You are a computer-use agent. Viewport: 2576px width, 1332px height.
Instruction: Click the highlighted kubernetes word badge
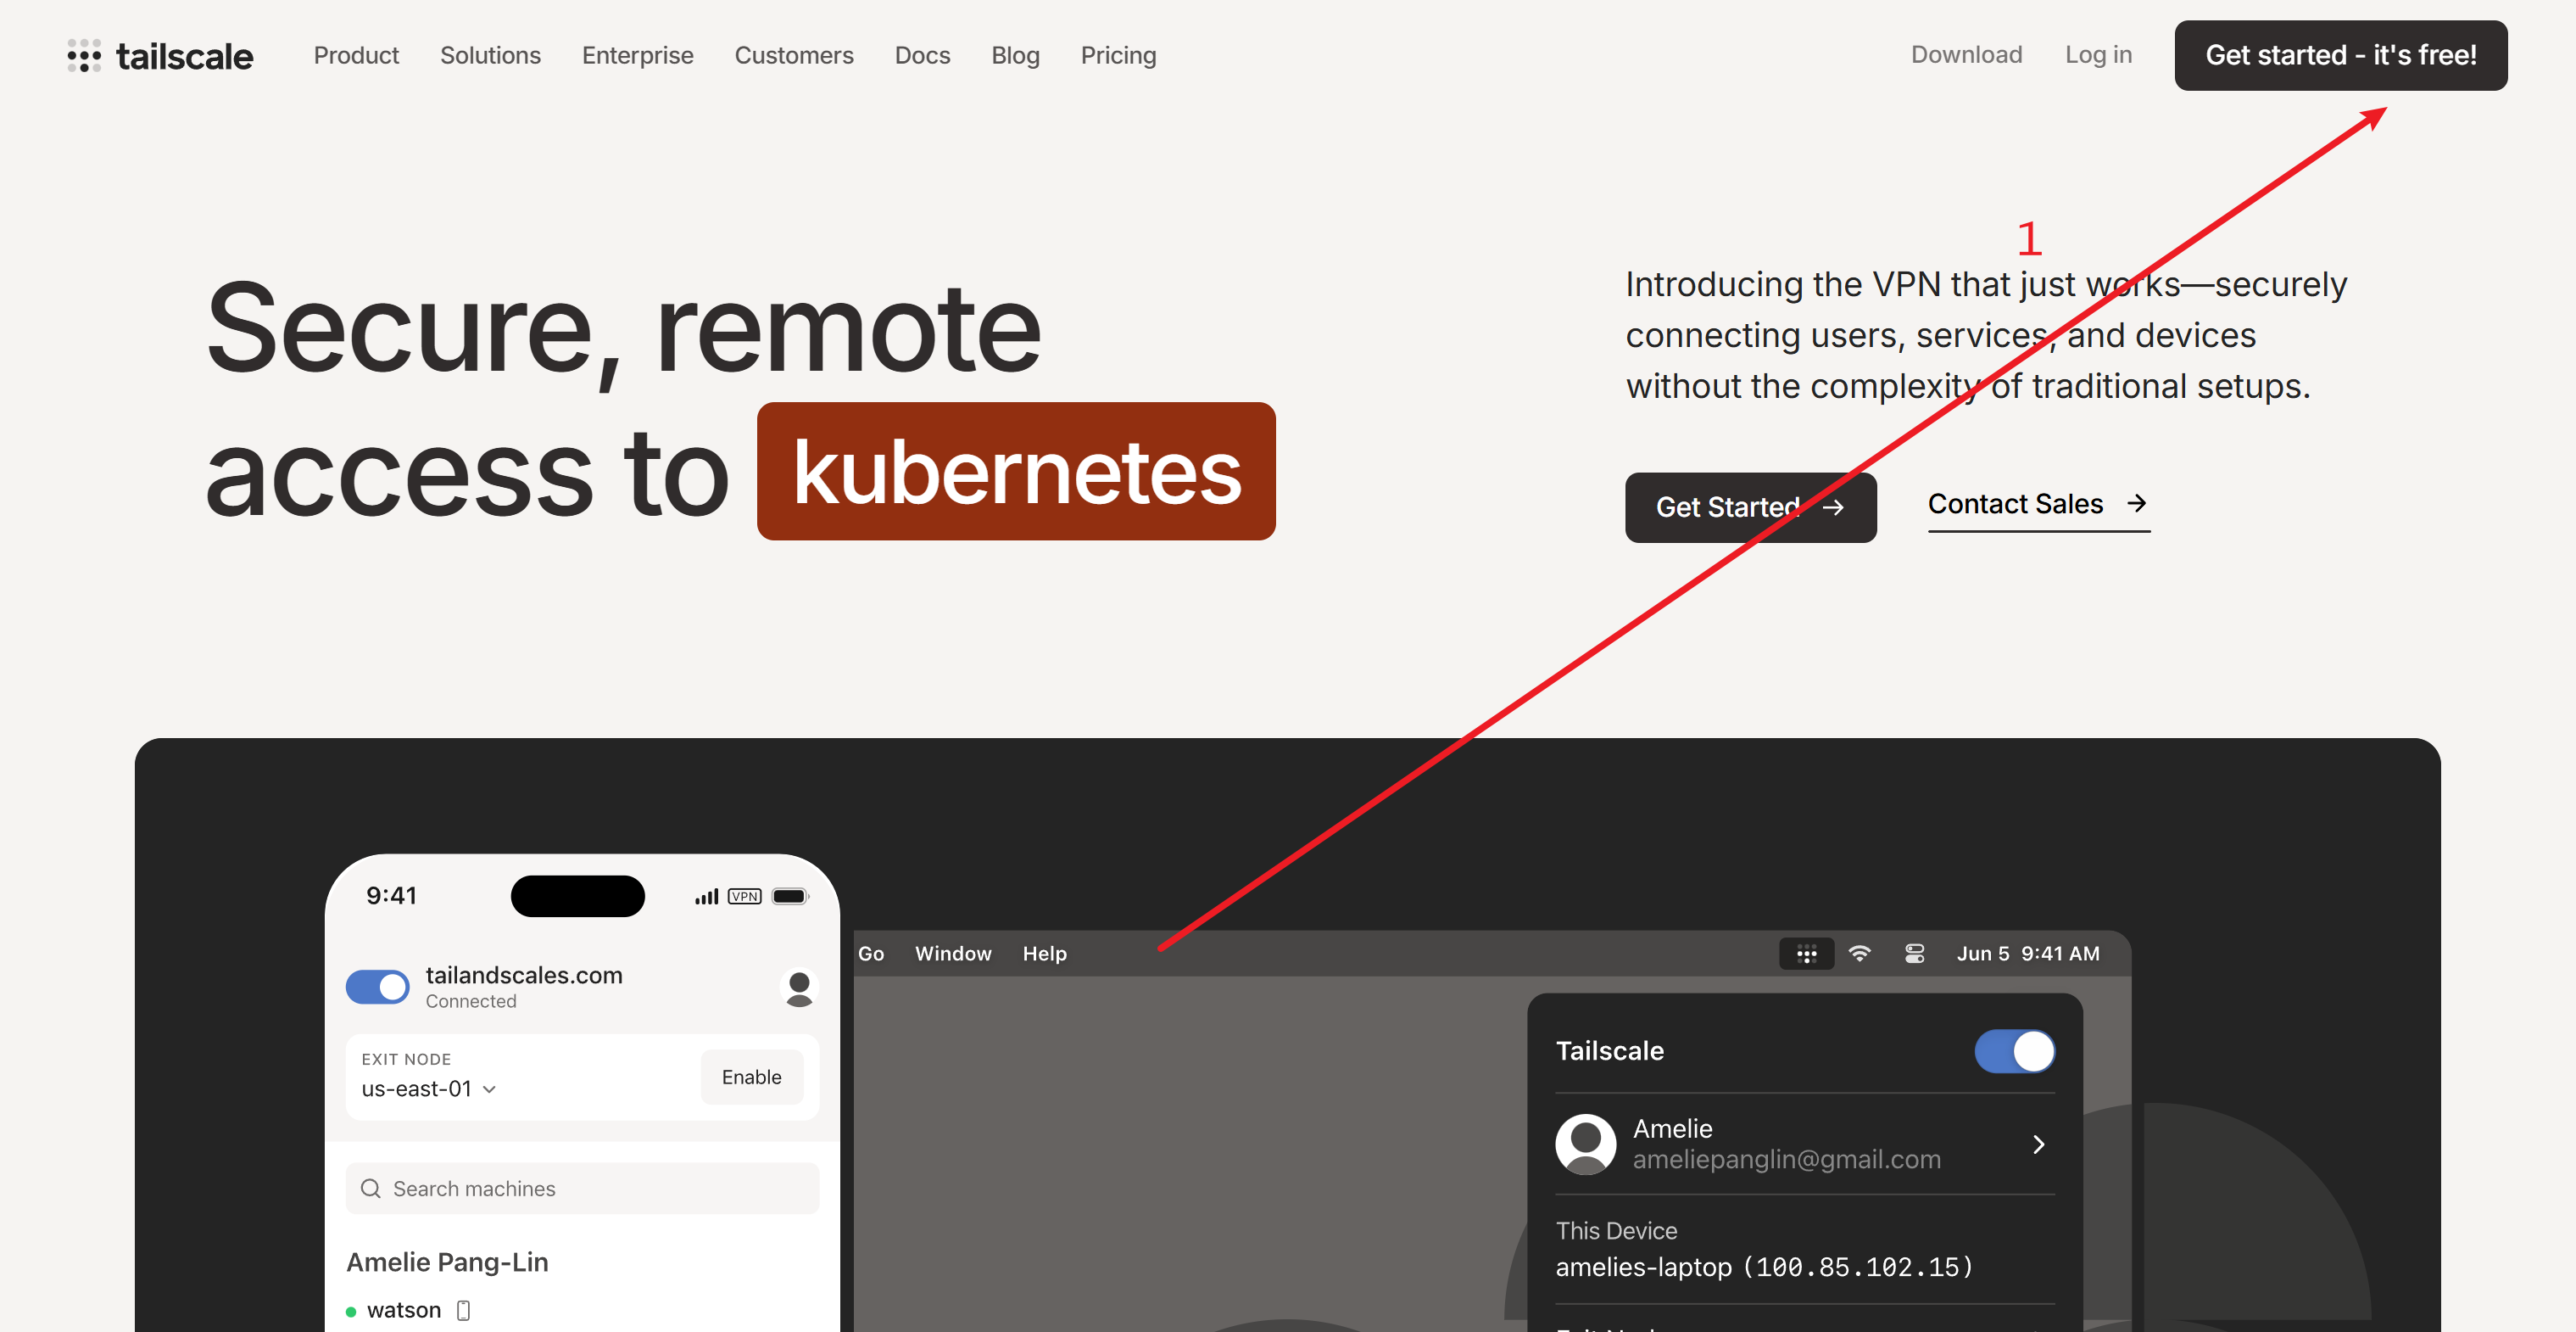coord(1016,472)
